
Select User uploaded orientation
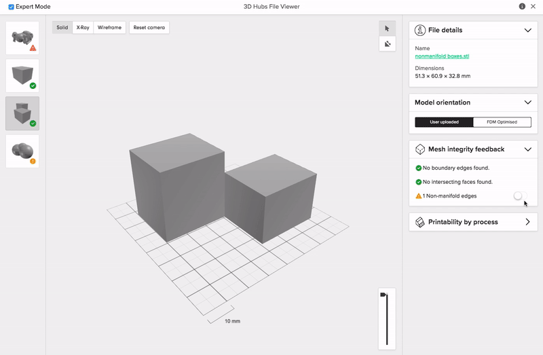pyautogui.click(x=444, y=122)
